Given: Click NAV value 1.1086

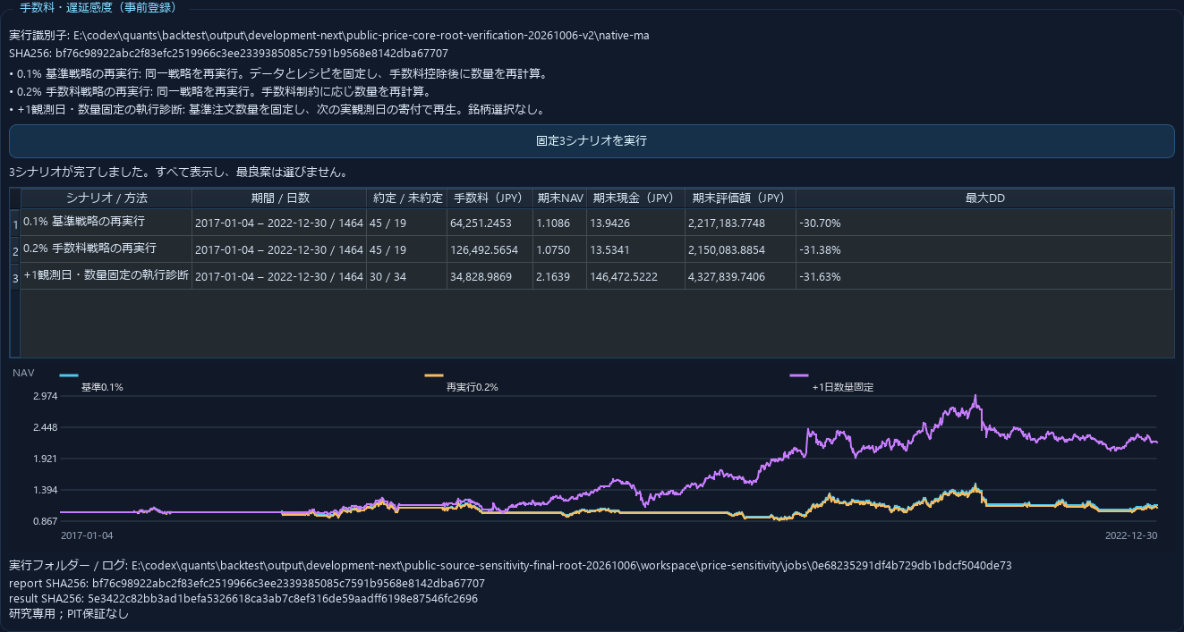Looking at the screenshot, I should coord(559,223).
